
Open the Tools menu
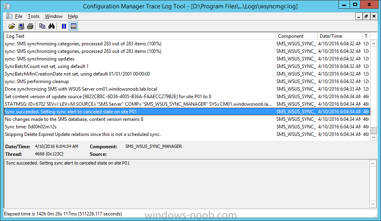pos(33,16)
